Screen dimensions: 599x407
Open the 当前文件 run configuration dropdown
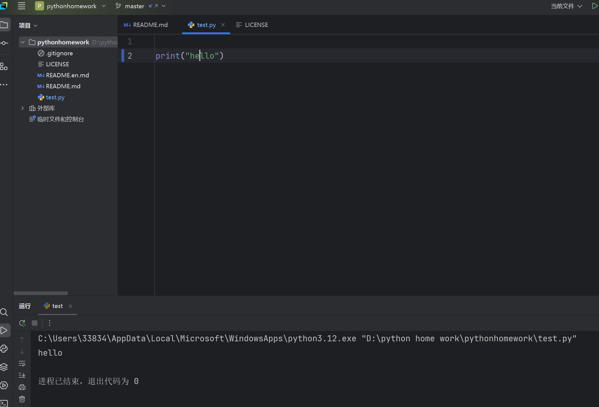click(x=566, y=6)
